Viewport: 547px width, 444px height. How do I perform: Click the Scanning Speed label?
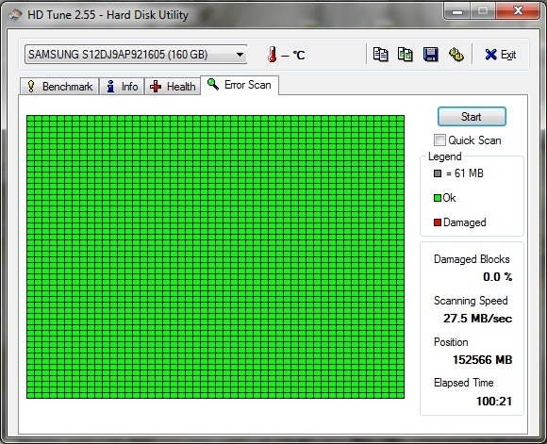pos(471,301)
